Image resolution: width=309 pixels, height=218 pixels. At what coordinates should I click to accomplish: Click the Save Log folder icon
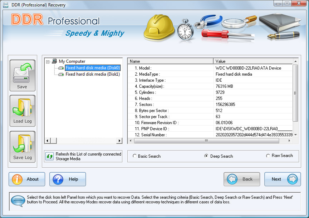(x=22, y=144)
